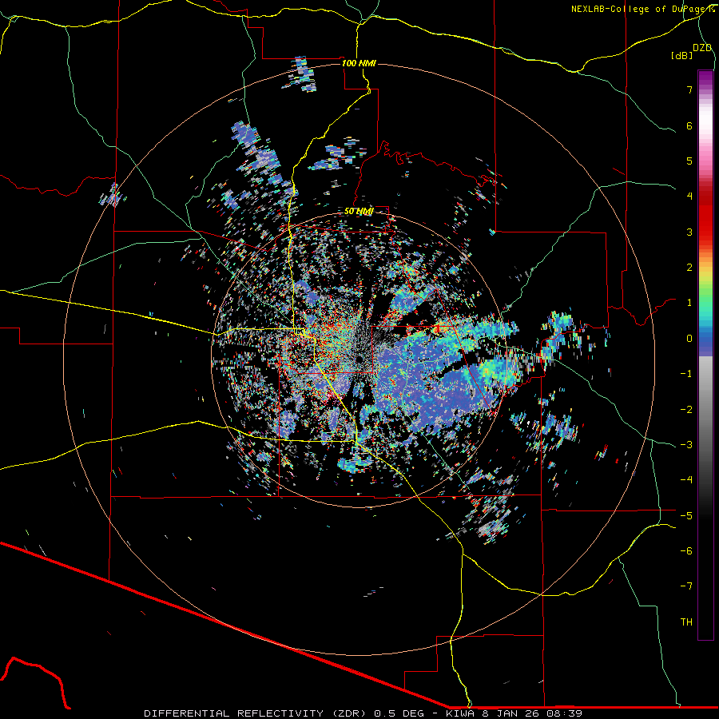Click the radar site center dot
Image resolution: width=719 pixels, height=719 pixels.
(359, 359)
